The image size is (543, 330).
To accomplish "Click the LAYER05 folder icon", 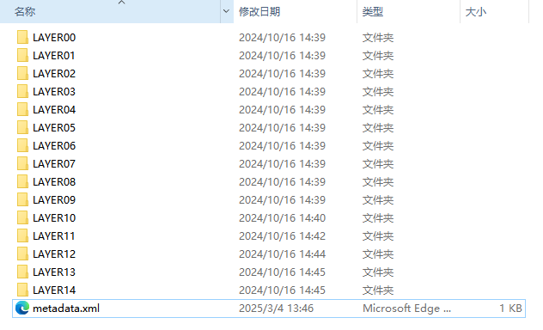I will point(22,127).
